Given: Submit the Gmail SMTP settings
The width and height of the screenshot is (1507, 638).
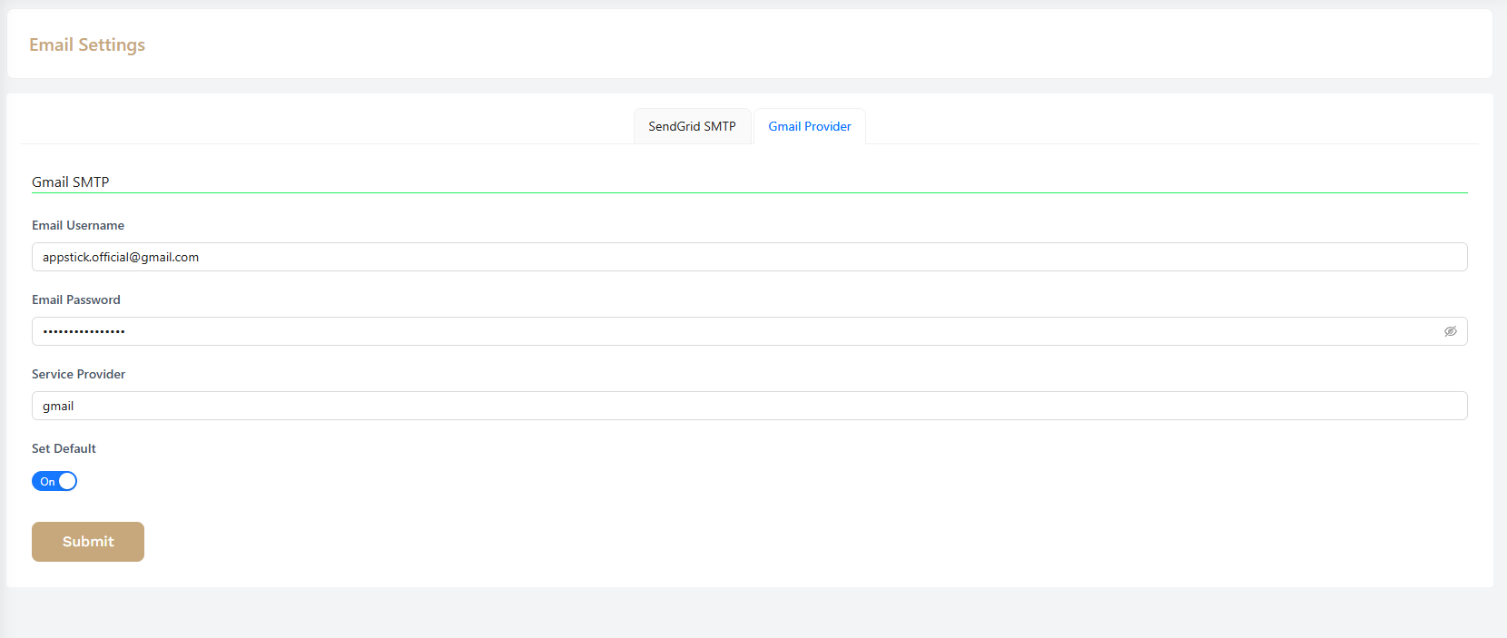Looking at the screenshot, I should (x=88, y=542).
